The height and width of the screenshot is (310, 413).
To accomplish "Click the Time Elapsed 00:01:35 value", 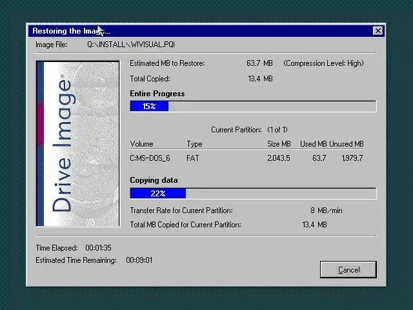I will click(98, 248).
